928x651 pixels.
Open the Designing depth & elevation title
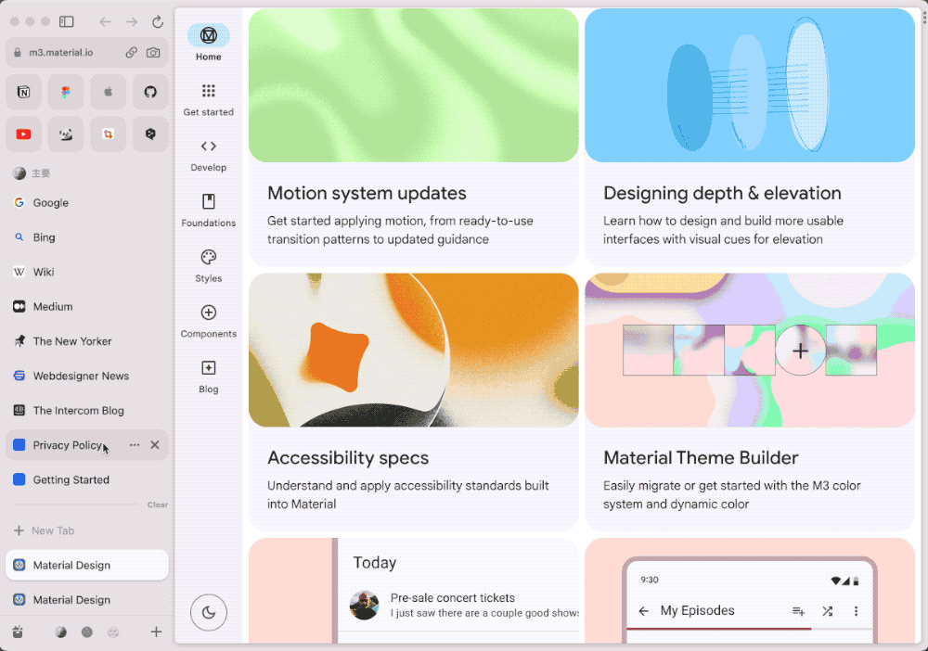pyautogui.click(x=722, y=193)
